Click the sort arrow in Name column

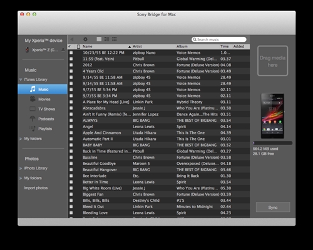130,47
